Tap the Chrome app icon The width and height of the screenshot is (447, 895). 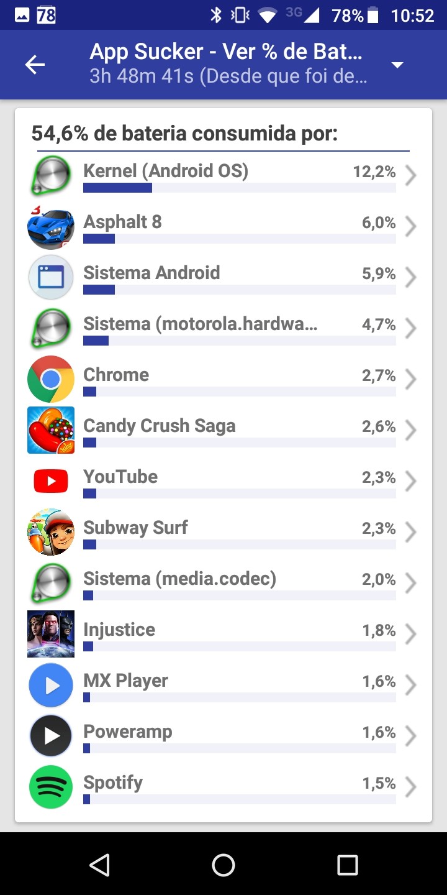coord(51,379)
